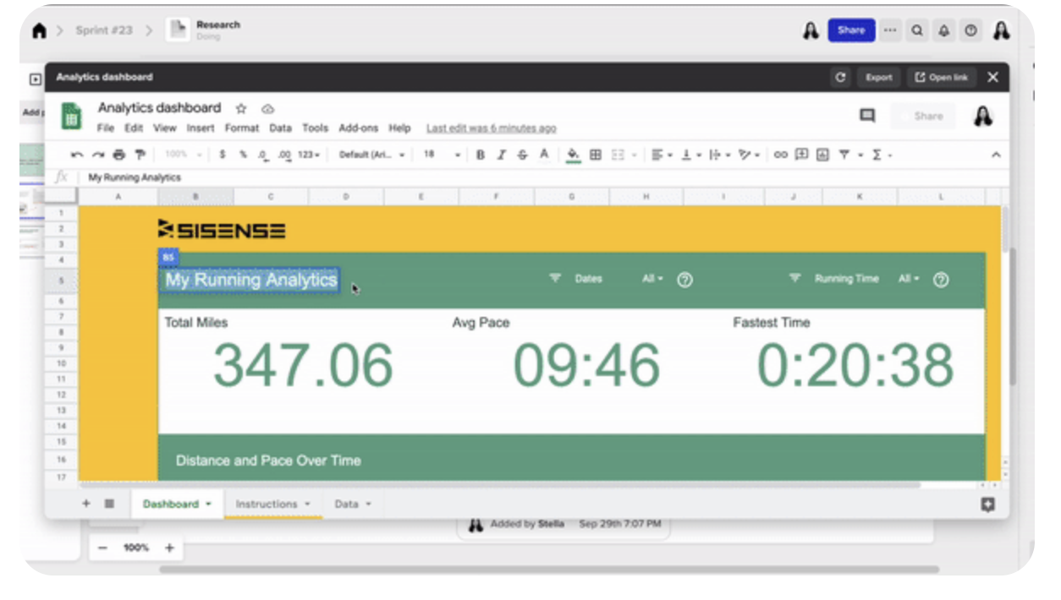Show the all sheets list
1061x600 pixels.
pyautogui.click(x=109, y=504)
